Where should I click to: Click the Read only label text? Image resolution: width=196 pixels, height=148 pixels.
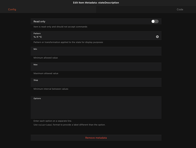pyautogui.click(x=39, y=21)
